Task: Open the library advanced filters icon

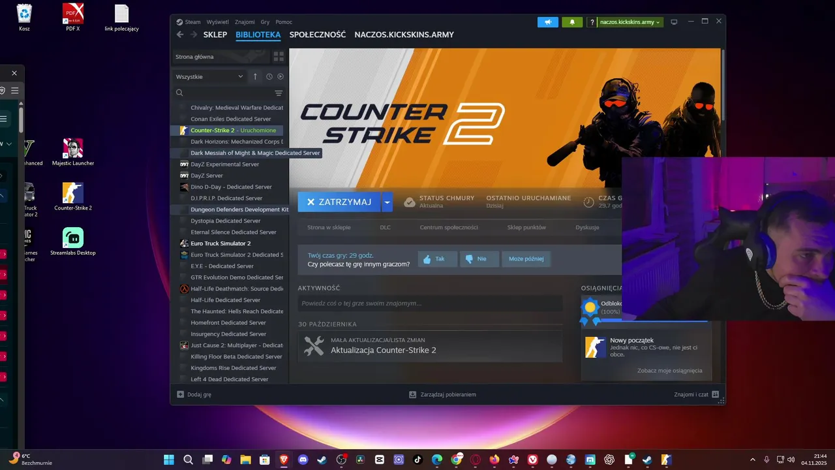Action: [279, 93]
